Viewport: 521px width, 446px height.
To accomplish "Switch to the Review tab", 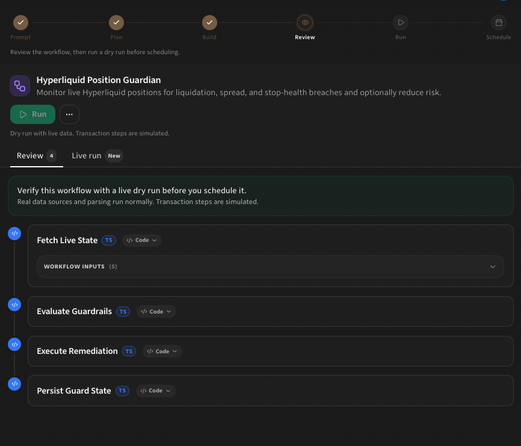I will click(37, 156).
